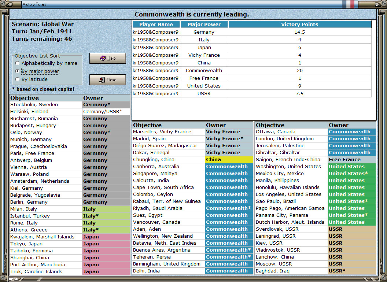Click the Germany/USSR* owner cell
Image resolution: width=387 pixels, height=282 pixels.
(106, 111)
